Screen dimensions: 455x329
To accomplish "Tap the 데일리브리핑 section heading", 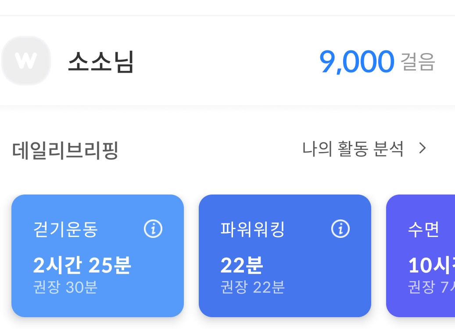I will [65, 150].
